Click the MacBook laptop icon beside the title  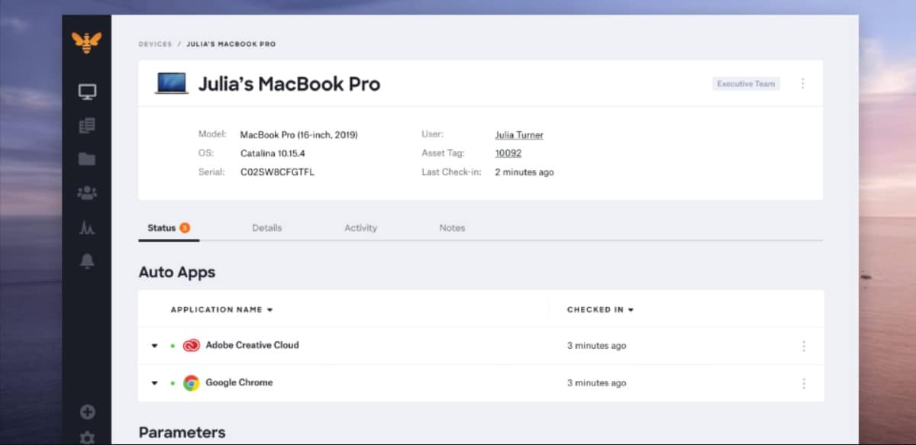172,83
